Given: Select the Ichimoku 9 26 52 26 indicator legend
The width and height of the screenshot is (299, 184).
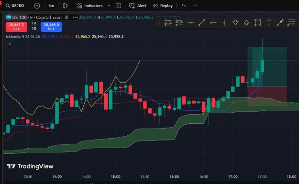Looking at the screenshot, I should tap(22, 37).
